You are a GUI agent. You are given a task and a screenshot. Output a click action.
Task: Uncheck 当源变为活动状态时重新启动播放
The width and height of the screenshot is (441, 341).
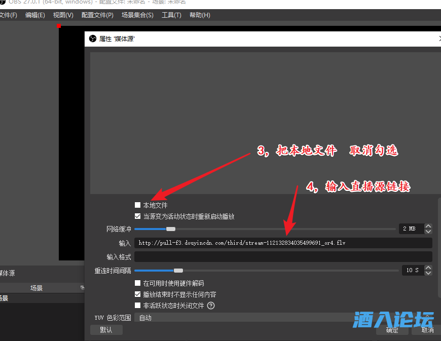click(138, 216)
